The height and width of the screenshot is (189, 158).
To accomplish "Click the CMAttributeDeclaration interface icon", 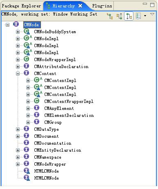I will 26,66.
